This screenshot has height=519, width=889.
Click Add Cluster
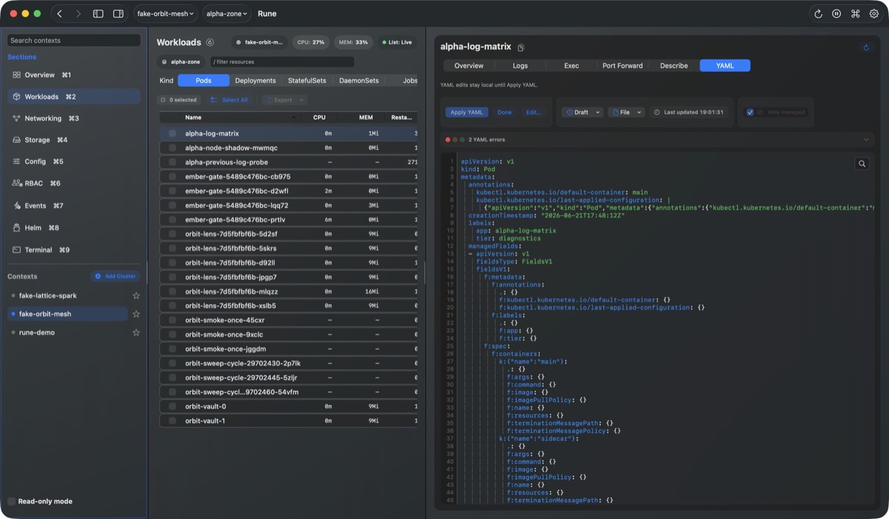pos(115,277)
